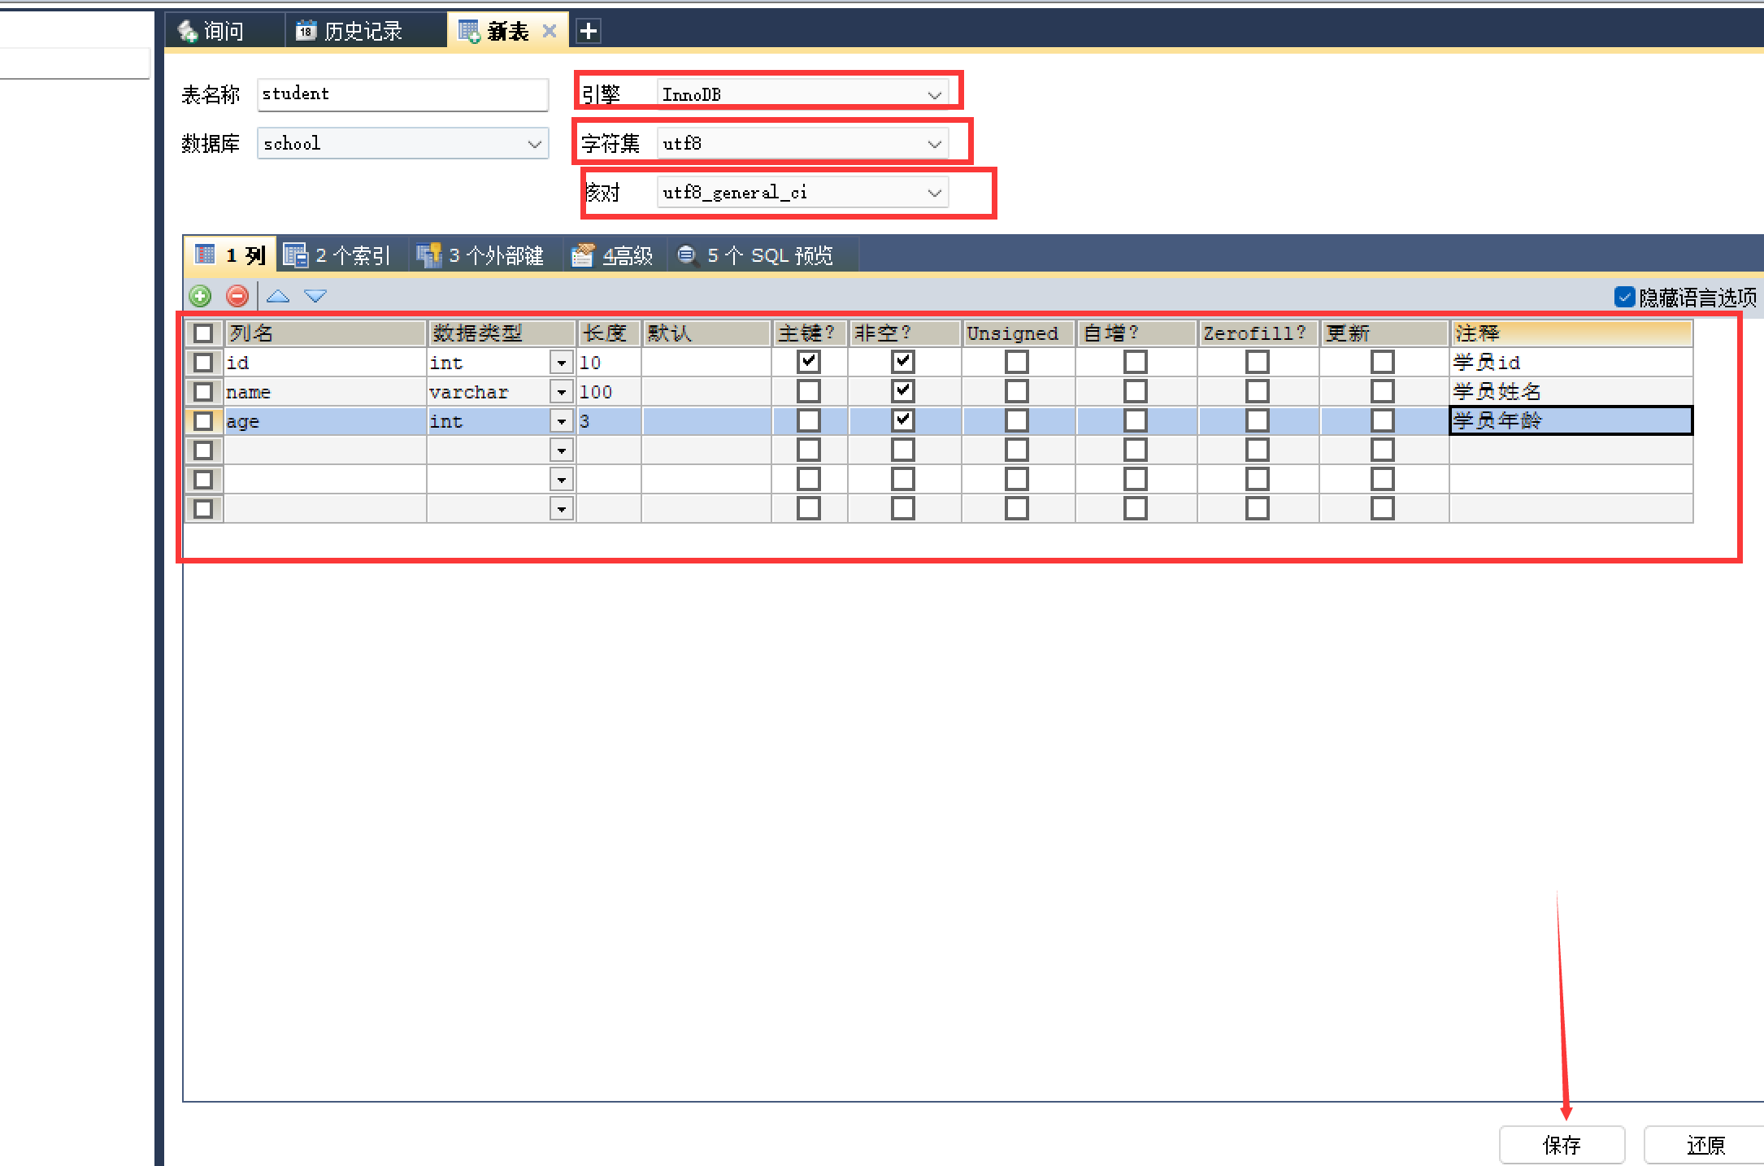Click the move column down arrow
This screenshot has height=1166, width=1764.
(x=315, y=296)
